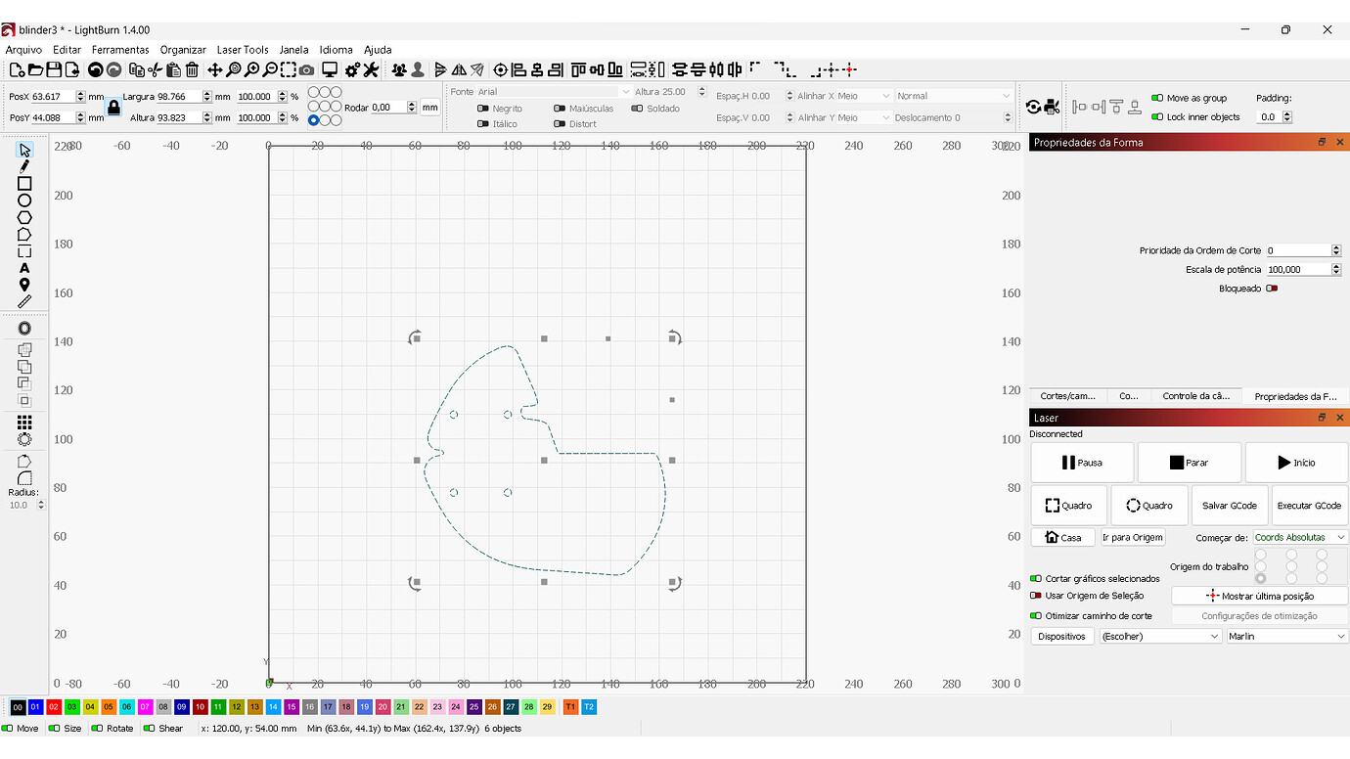Toggle the Itálico switch
Screen dimensions: 1350x759
point(482,124)
